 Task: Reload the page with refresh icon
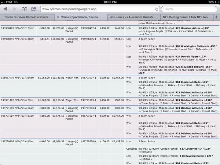coord(157,8)
